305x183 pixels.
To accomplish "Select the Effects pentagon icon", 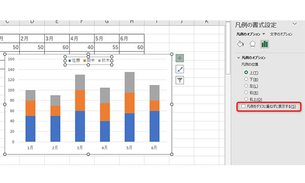I will [x=253, y=44].
